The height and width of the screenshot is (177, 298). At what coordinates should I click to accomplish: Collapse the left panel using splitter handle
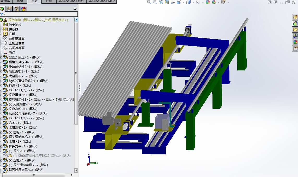79,88
